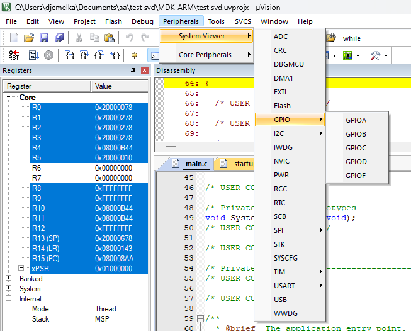Click Run to Cursor Line icon
The height and width of the screenshot is (331, 411).
pyautogui.click(x=115, y=55)
